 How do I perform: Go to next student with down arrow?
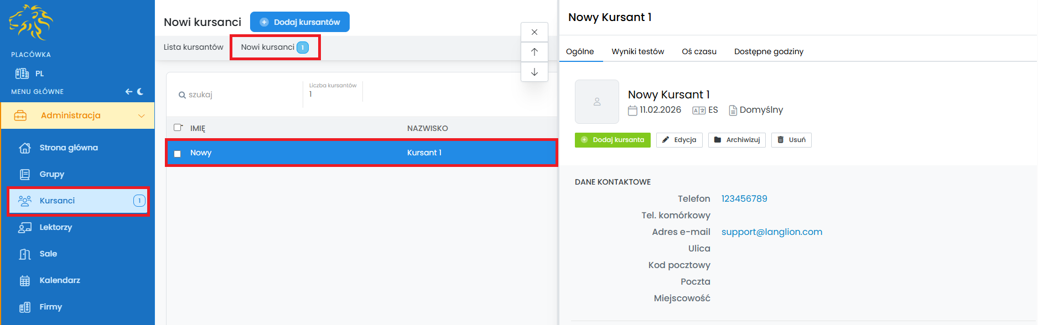[534, 72]
